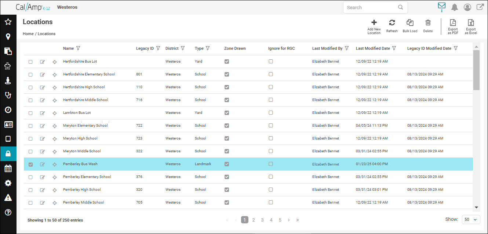Image resolution: width=488 pixels, height=234 pixels.
Task: Open the map pin sidebar icon
Action: [8, 37]
